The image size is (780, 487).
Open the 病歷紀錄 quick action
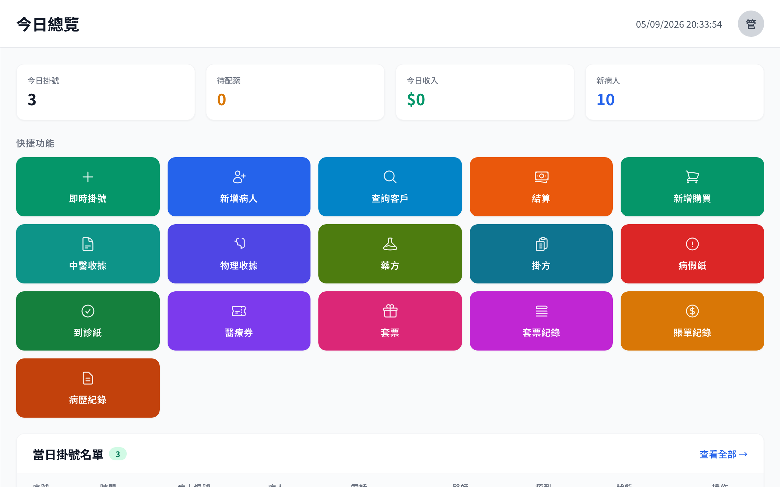coord(88,388)
